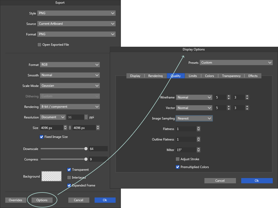Open the Smooth dropdown
278x208 pixels.
click(70, 75)
